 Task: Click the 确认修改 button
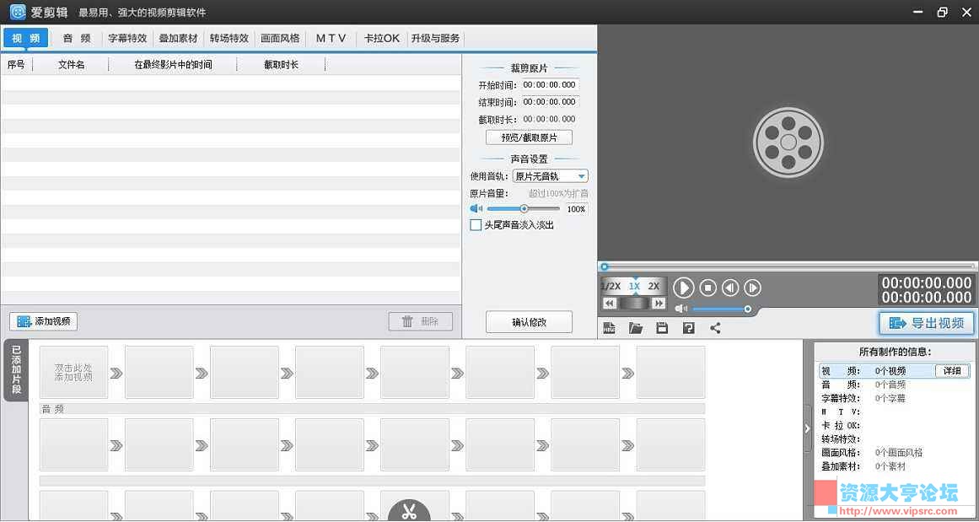coord(529,322)
